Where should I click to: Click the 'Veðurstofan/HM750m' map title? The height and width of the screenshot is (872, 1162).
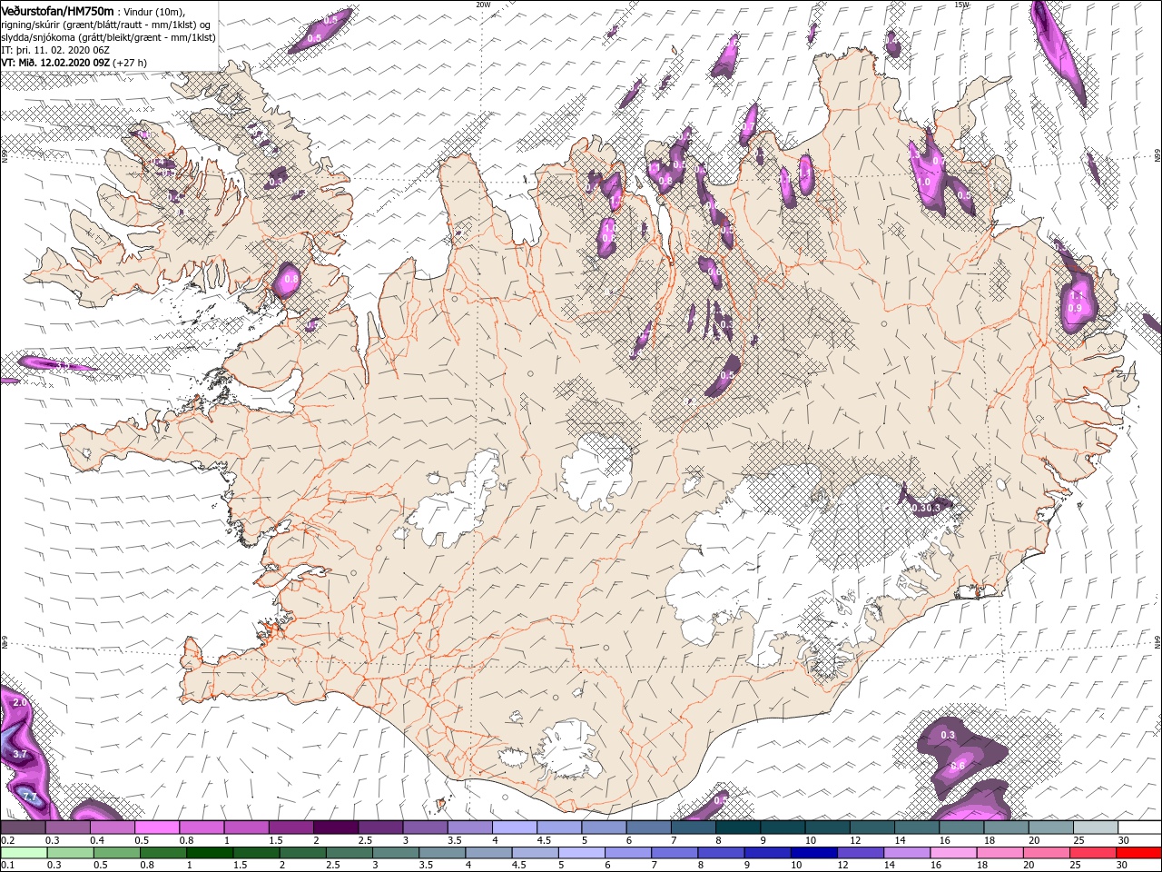58,10
